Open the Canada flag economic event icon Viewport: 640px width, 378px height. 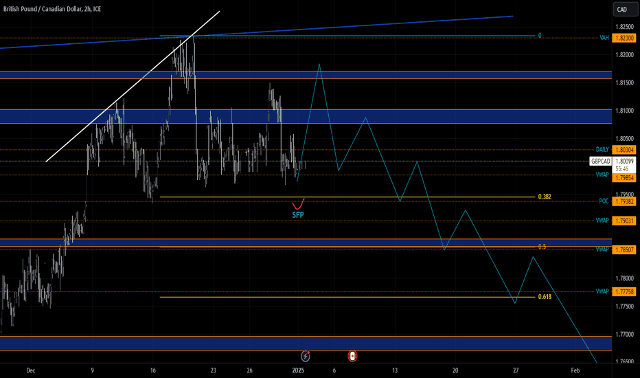353,356
